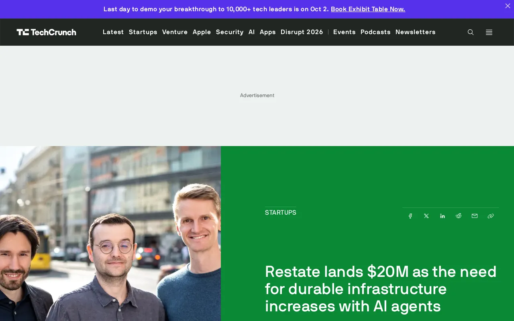The width and height of the screenshot is (514, 321).
Task: Open the article's founders photo
Action: [x=110, y=234]
